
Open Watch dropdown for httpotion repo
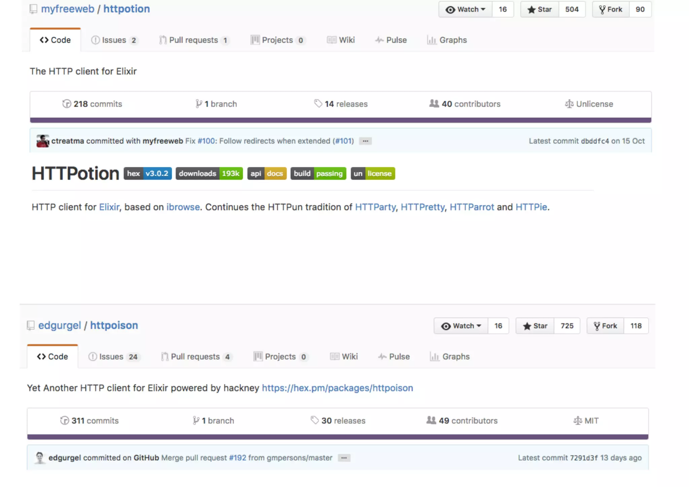point(465,9)
